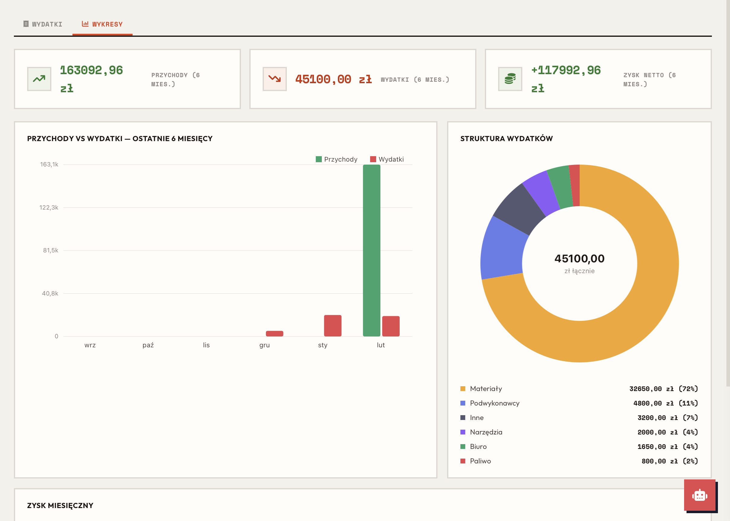The height and width of the screenshot is (521, 730).
Task: Click the green trending-up income icon
Action: point(39,79)
